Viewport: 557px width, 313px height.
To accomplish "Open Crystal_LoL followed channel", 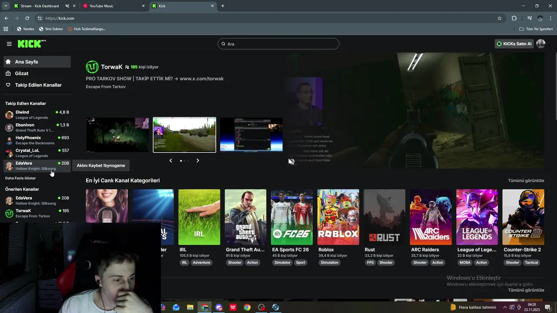I will click(x=37, y=153).
